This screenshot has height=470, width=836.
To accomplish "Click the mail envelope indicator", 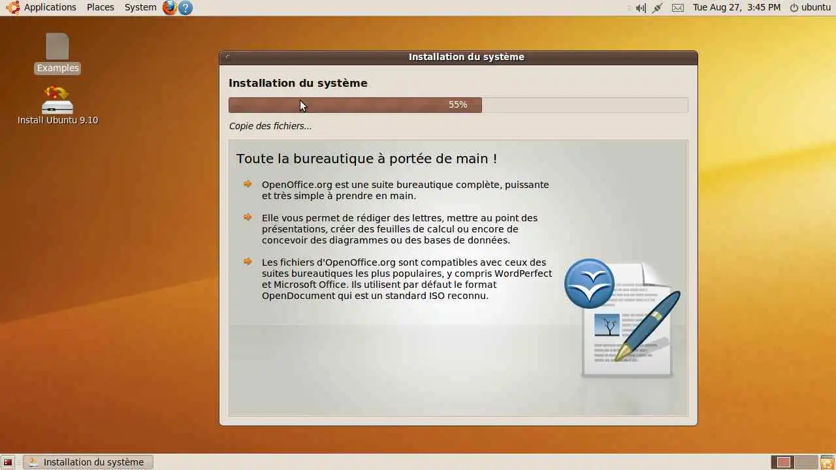I will pyautogui.click(x=678, y=8).
